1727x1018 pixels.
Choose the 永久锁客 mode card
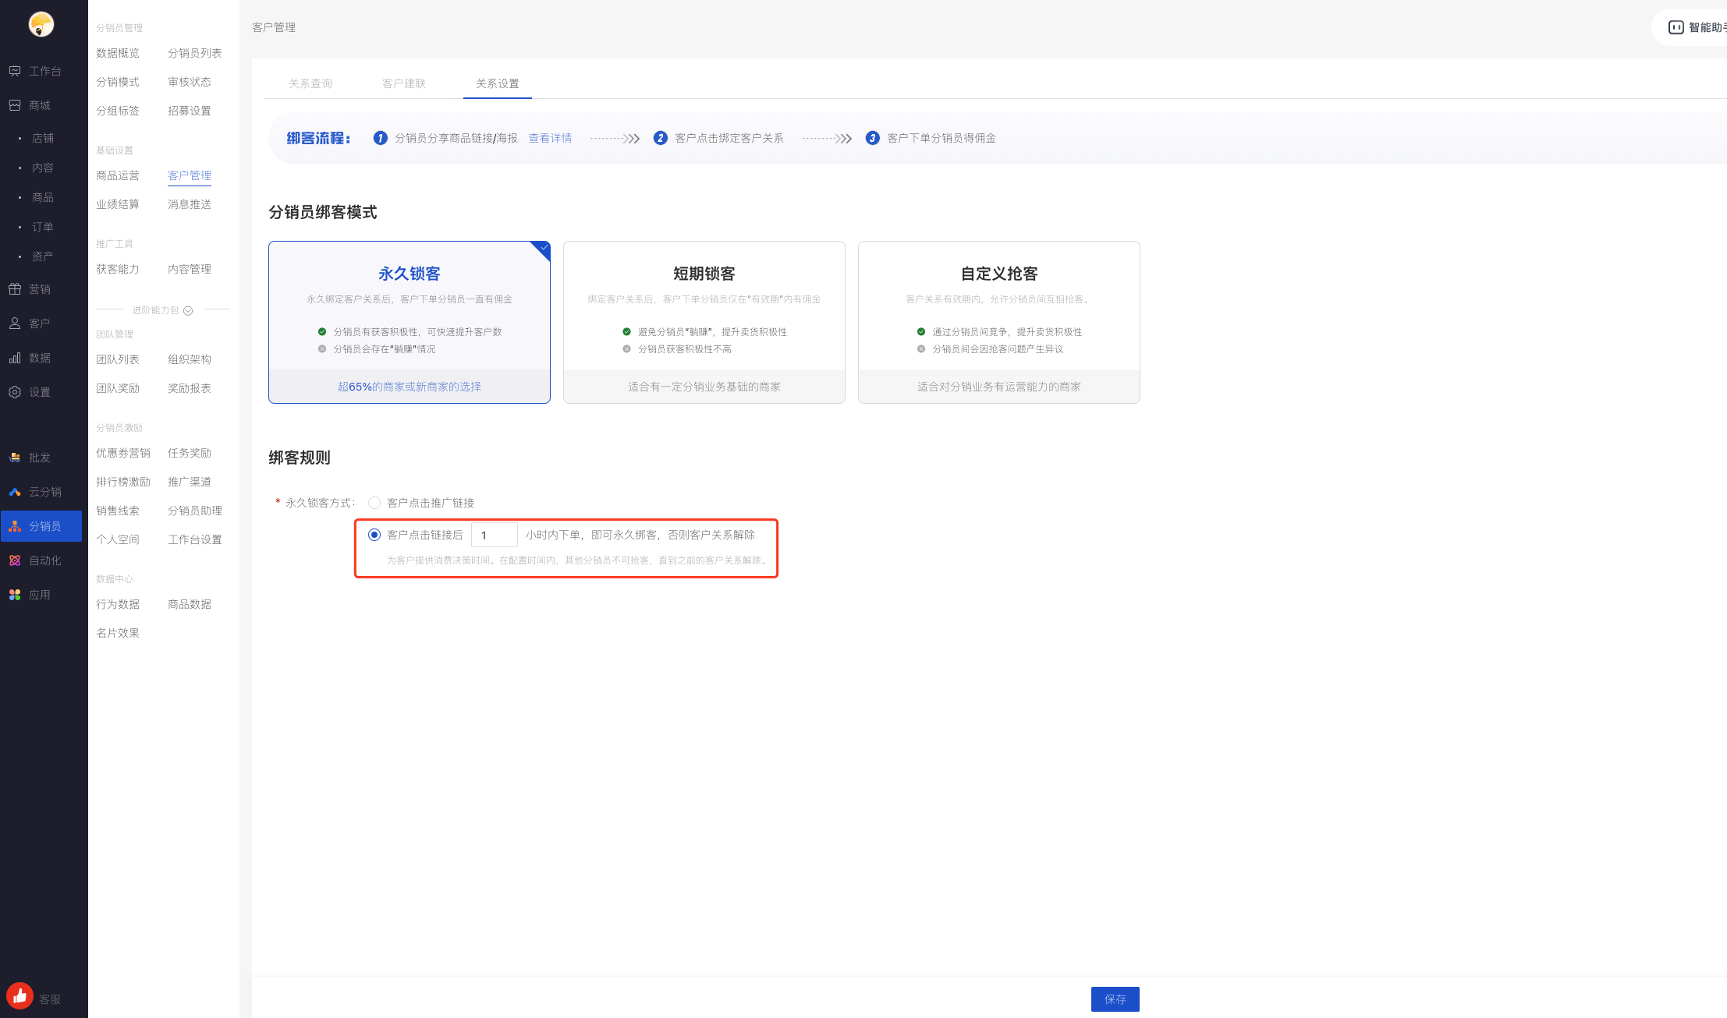click(410, 322)
